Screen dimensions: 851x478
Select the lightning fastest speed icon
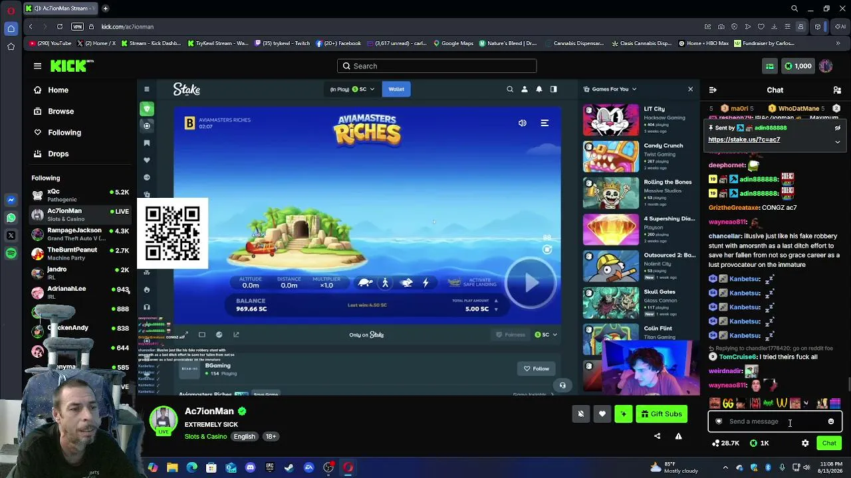pos(425,283)
